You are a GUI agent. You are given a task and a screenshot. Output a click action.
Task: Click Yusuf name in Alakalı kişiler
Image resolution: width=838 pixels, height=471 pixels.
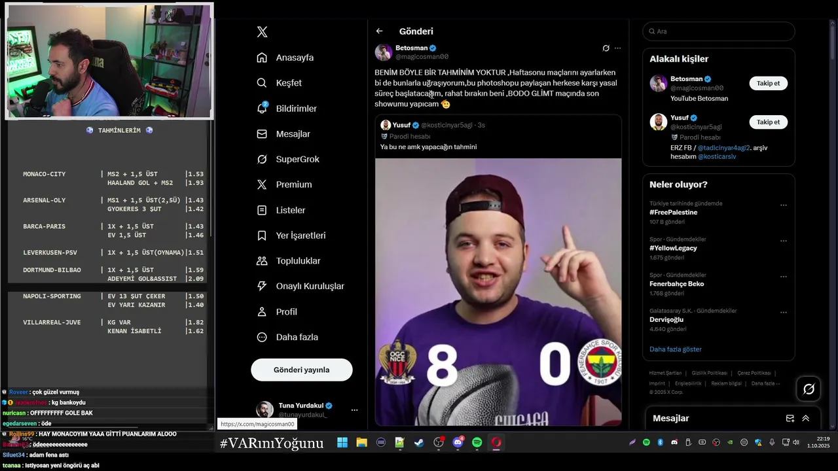tap(680, 118)
